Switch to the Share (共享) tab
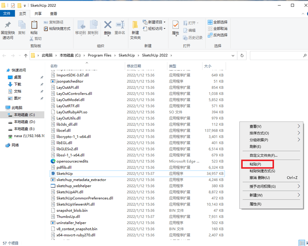This screenshot has width=308, height=246. tap(38, 14)
